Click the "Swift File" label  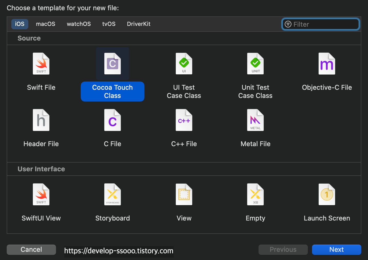[41, 87]
